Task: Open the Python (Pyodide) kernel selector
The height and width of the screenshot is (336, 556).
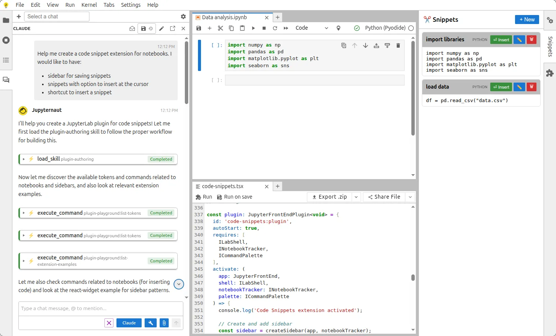Action: [385, 28]
